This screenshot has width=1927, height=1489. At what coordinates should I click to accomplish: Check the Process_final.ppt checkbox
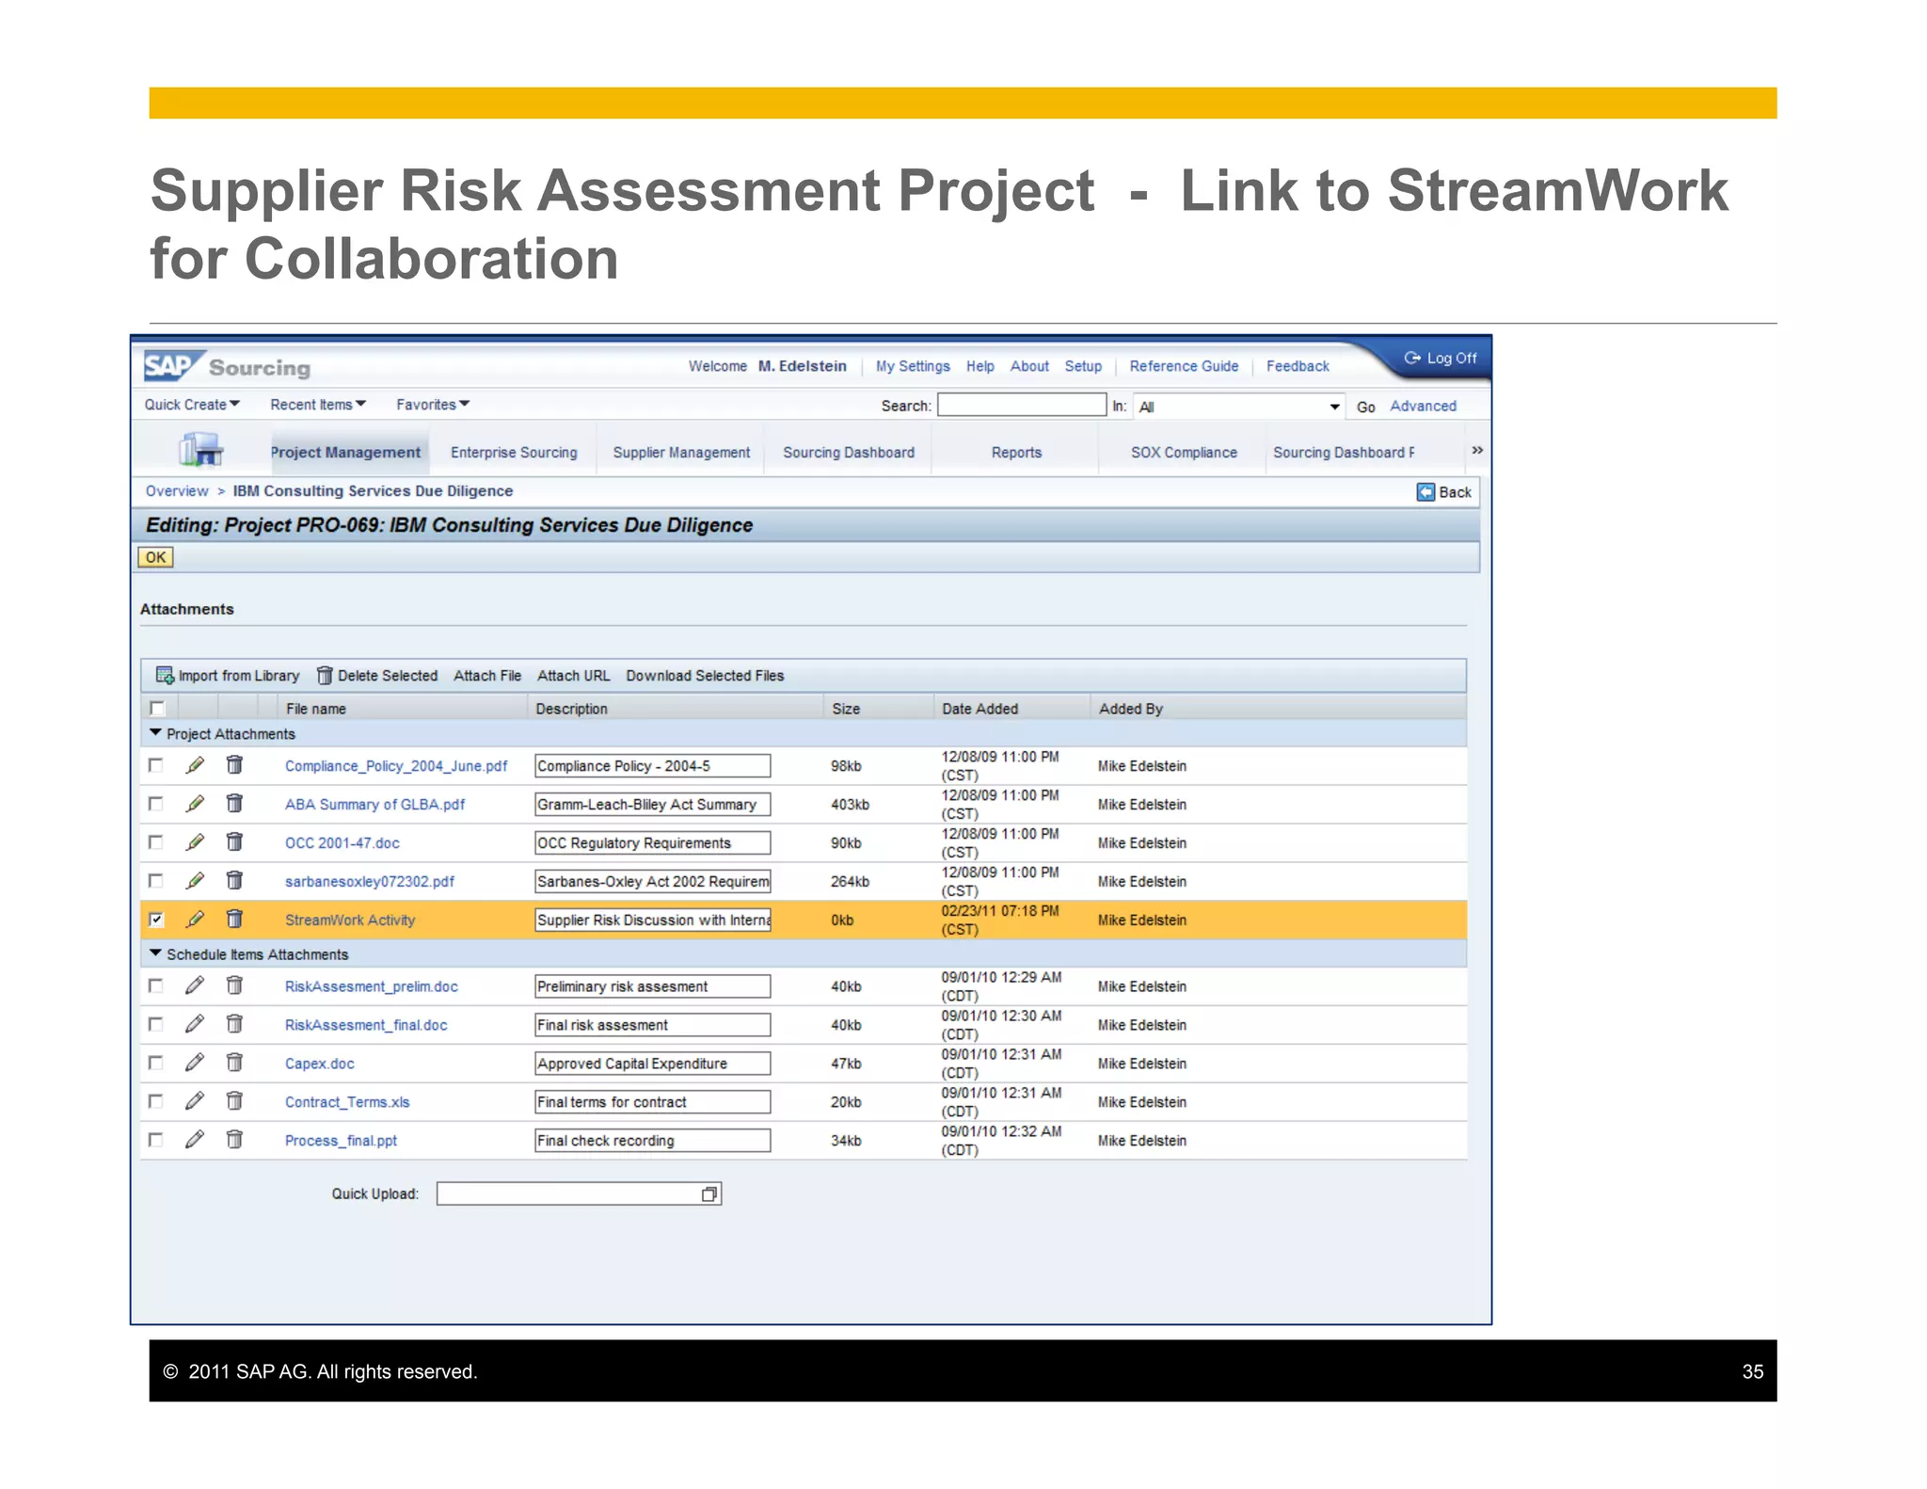(x=156, y=1140)
